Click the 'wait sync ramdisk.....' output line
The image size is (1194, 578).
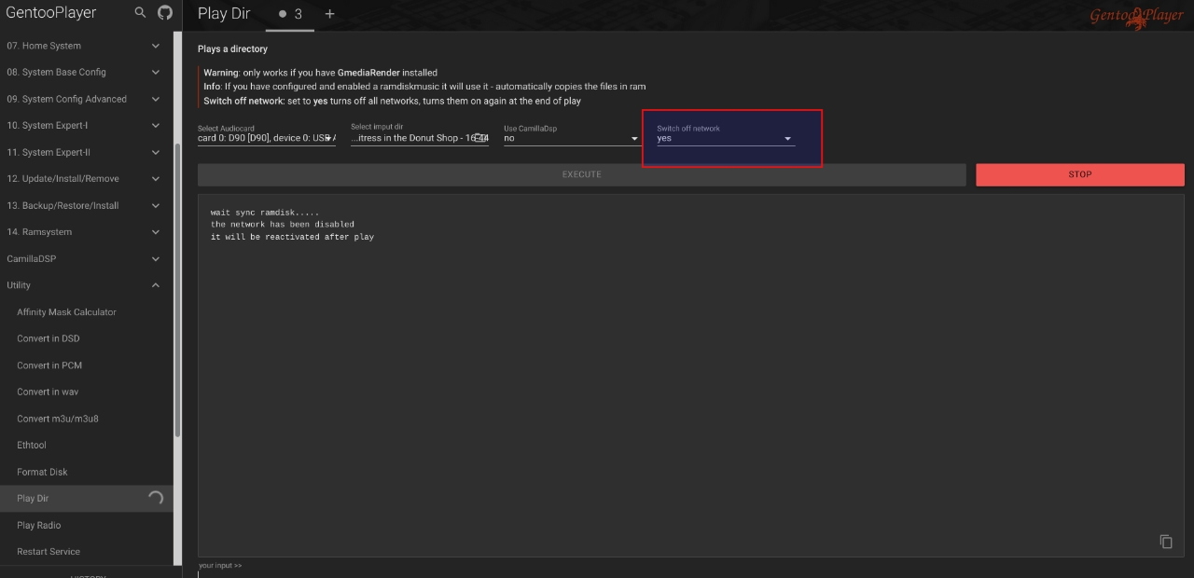click(x=265, y=213)
